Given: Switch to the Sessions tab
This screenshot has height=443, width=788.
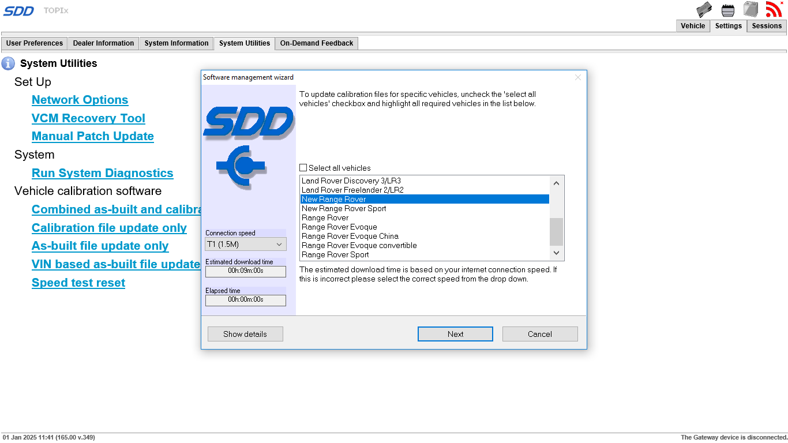Looking at the screenshot, I should tap(767, 26).
